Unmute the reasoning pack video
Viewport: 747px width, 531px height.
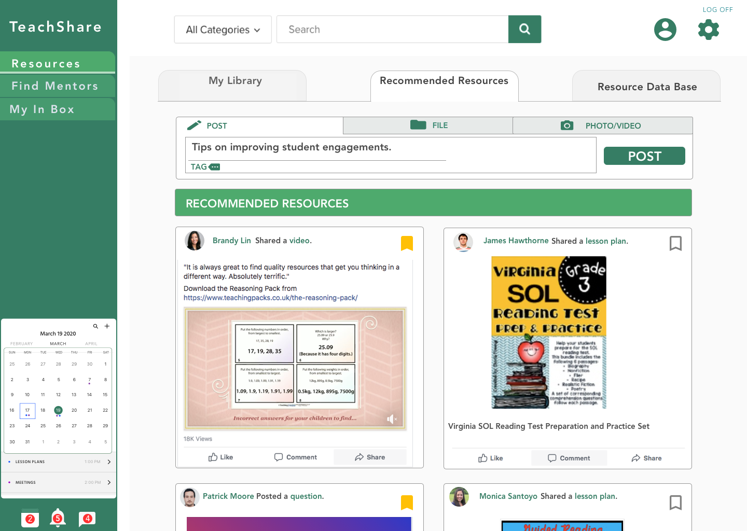point(392,419)
